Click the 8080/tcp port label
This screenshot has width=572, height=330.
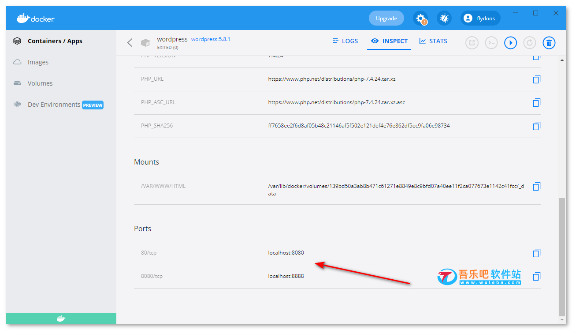[152, 276]
